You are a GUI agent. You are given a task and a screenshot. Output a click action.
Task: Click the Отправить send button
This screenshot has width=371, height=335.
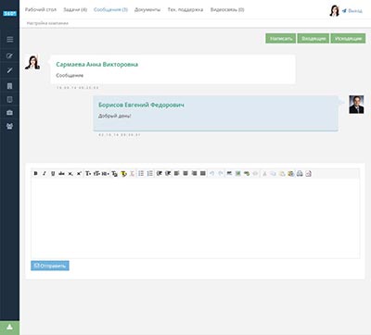[50, 266]
